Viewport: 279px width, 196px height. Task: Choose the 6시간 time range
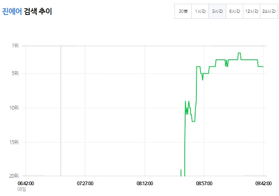coord(235,11)
